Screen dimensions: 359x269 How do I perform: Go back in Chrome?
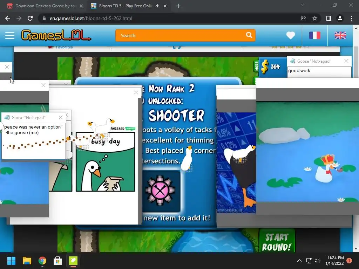pyautogui.click(x=8, y=18)
